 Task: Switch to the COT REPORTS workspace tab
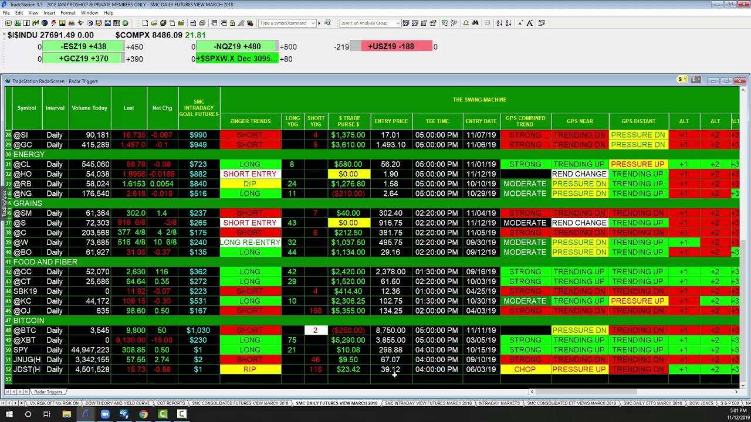pos(171,403)
